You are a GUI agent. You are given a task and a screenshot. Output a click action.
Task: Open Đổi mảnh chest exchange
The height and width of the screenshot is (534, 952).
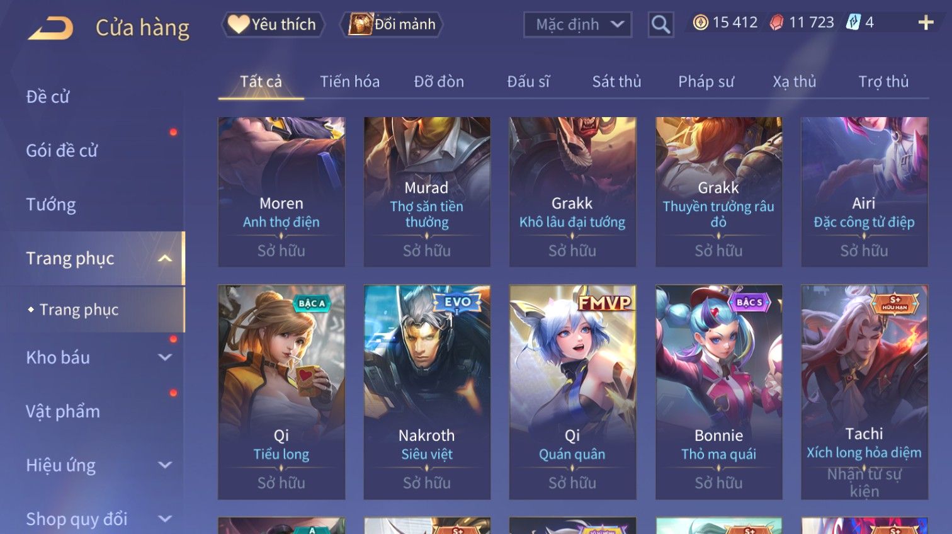[x=392, y=25]
